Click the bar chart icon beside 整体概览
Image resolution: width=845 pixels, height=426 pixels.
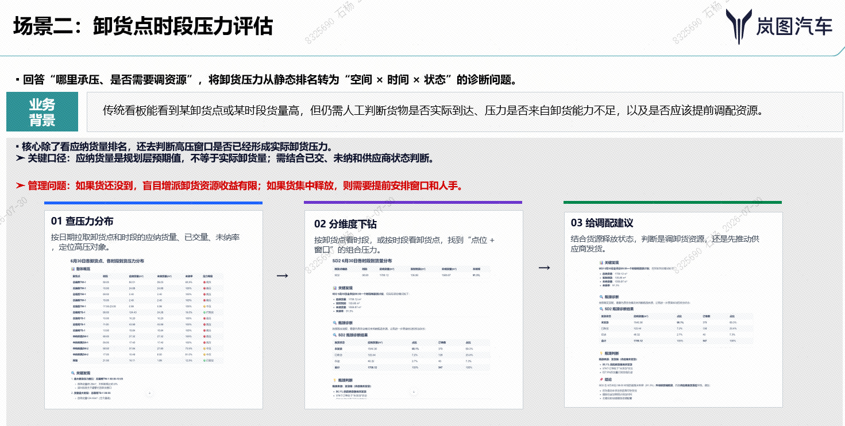73,269
